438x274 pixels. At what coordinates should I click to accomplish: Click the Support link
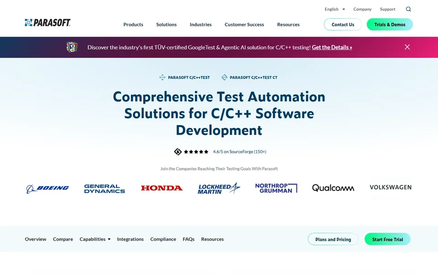click(x=387, y=9)
